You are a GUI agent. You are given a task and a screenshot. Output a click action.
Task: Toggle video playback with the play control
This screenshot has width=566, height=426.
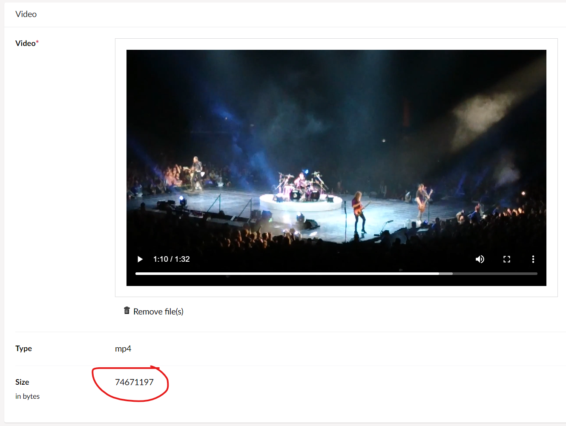[140, 259]
